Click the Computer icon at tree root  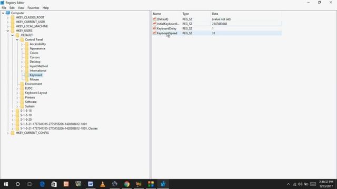coord(8,13)
